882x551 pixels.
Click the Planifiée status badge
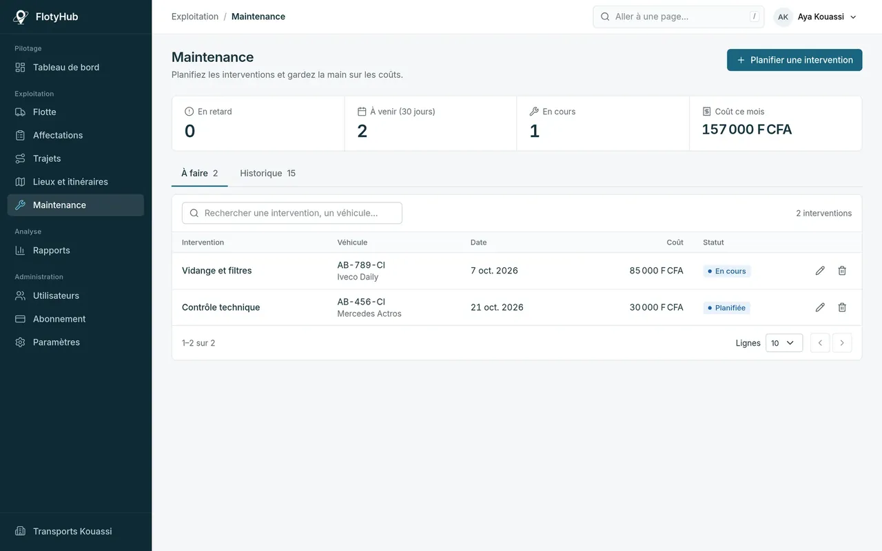point(727,308)
